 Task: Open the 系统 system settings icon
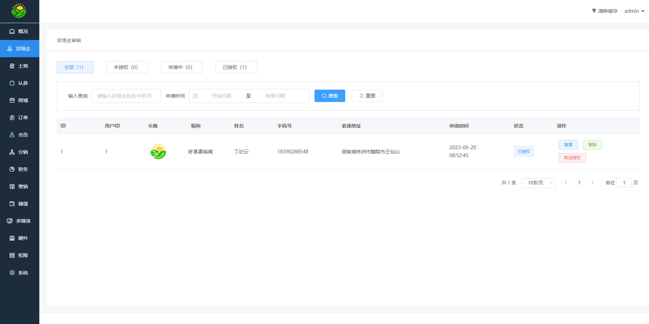20,273
